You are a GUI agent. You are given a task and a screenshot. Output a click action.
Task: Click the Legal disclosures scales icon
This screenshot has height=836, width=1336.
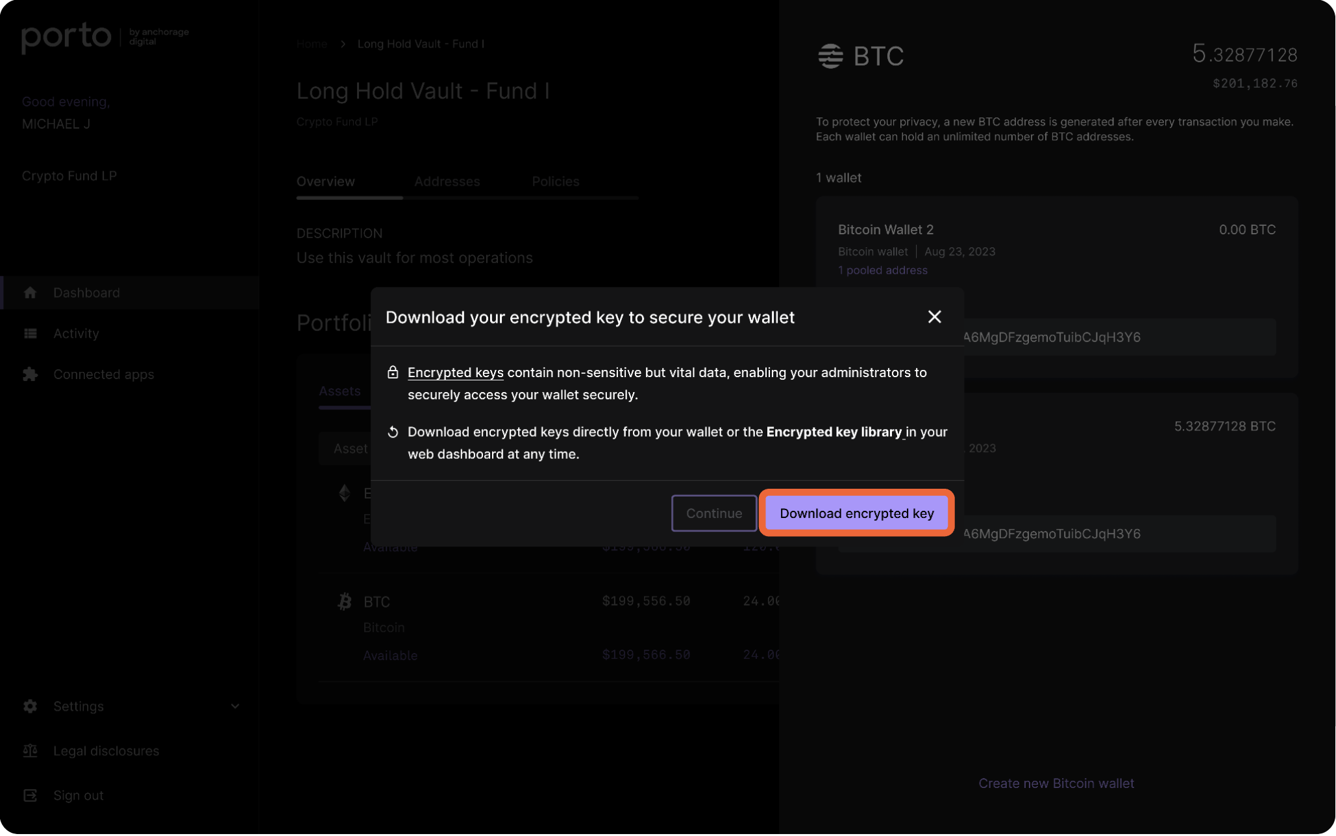(x=30, y=752)
